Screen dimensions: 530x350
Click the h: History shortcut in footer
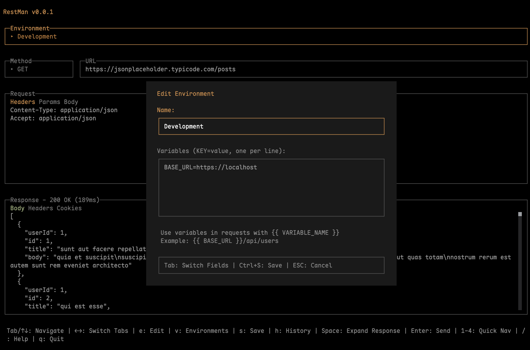pos(293,331)
